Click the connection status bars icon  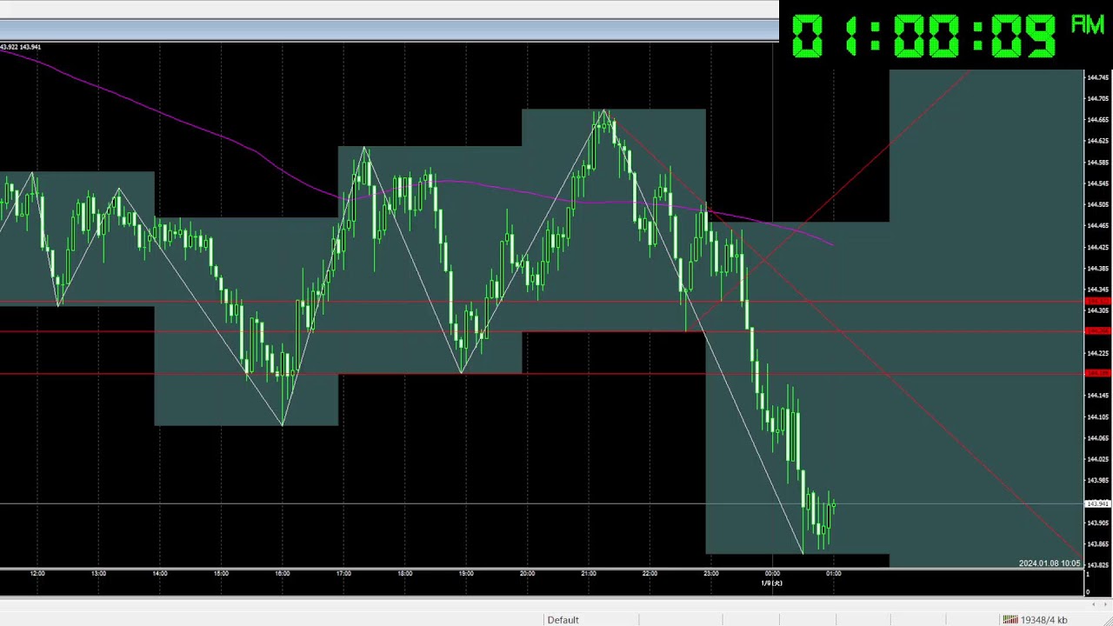pyautogui.click(x=1010, y=620)
